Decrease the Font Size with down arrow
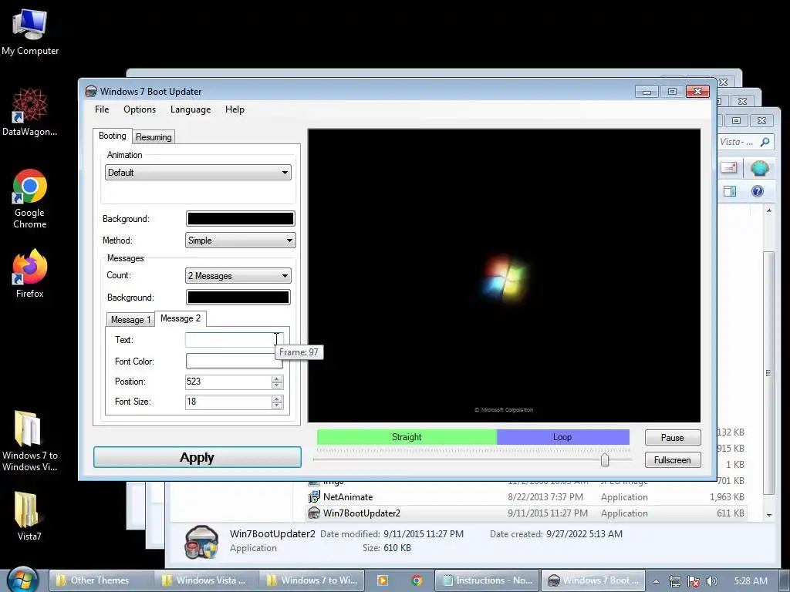This screenshot has width=790, height=592. (x=277, y=405)
